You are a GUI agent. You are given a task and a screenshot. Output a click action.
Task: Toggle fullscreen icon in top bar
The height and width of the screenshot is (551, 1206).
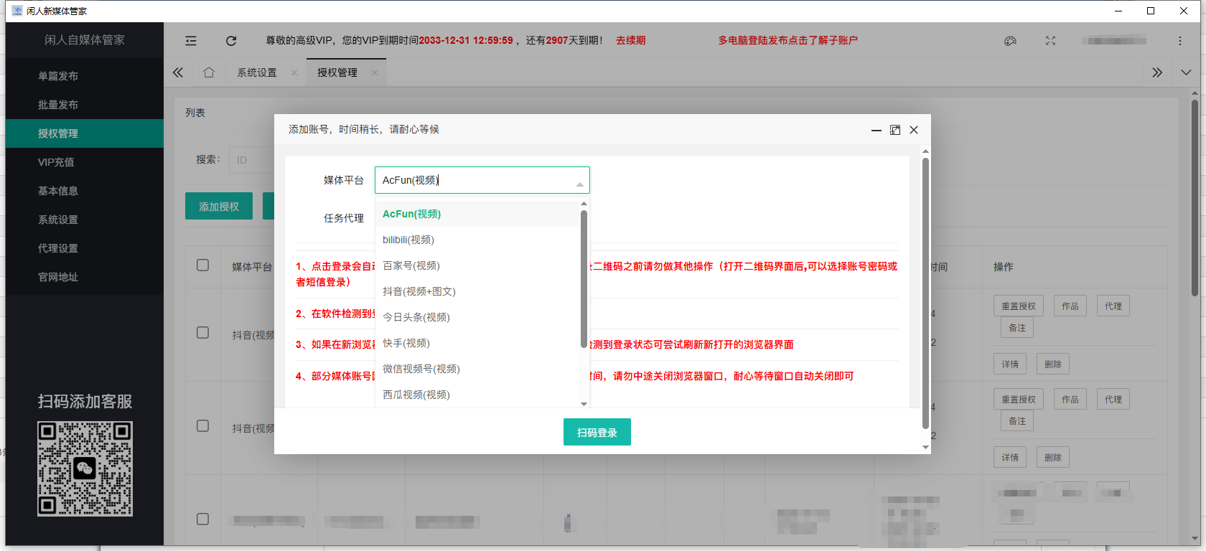[x=1050, y=41]
